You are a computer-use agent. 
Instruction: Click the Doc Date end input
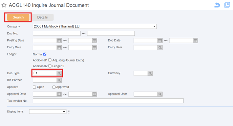181,41
